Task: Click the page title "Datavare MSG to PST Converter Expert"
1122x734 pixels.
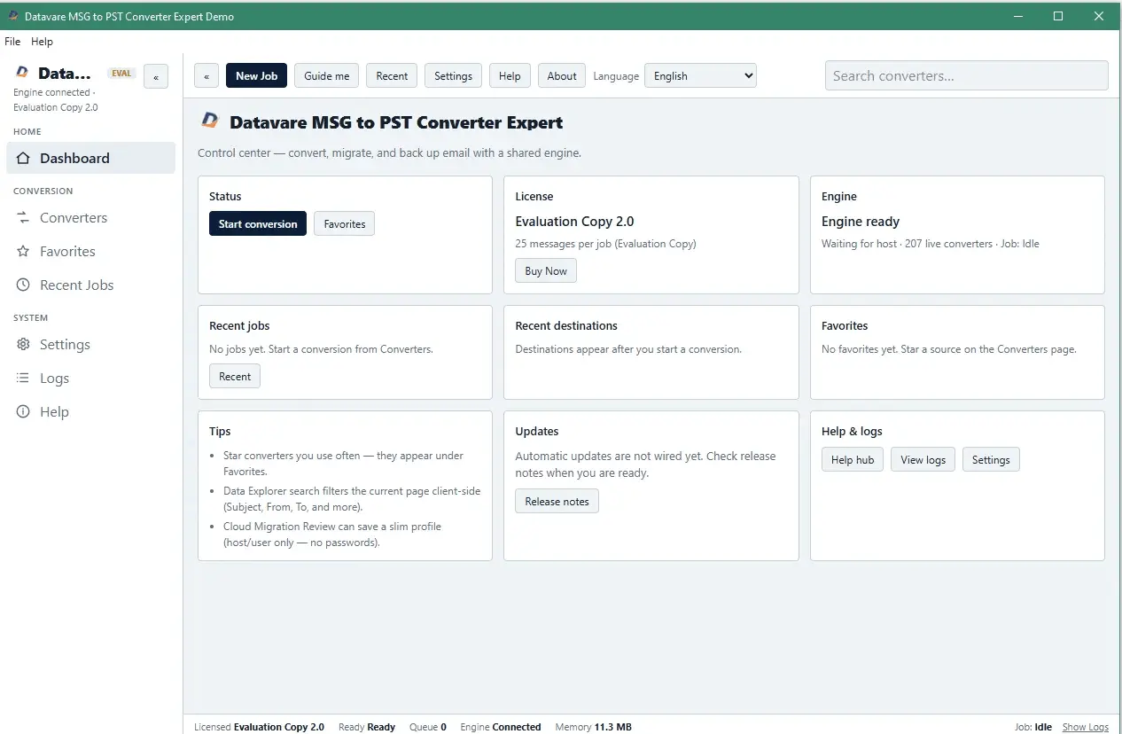Action: click(x=396, y=122)
